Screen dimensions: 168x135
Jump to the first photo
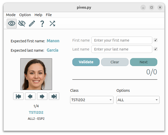(x=18, y=96)
